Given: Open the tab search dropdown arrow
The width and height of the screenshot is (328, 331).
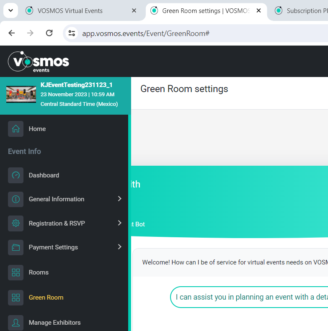Looking at the screenshot, I should tap(10, 10).
